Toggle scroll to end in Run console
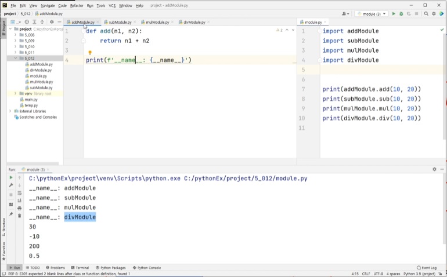447x277 pixels. (19, 201)
